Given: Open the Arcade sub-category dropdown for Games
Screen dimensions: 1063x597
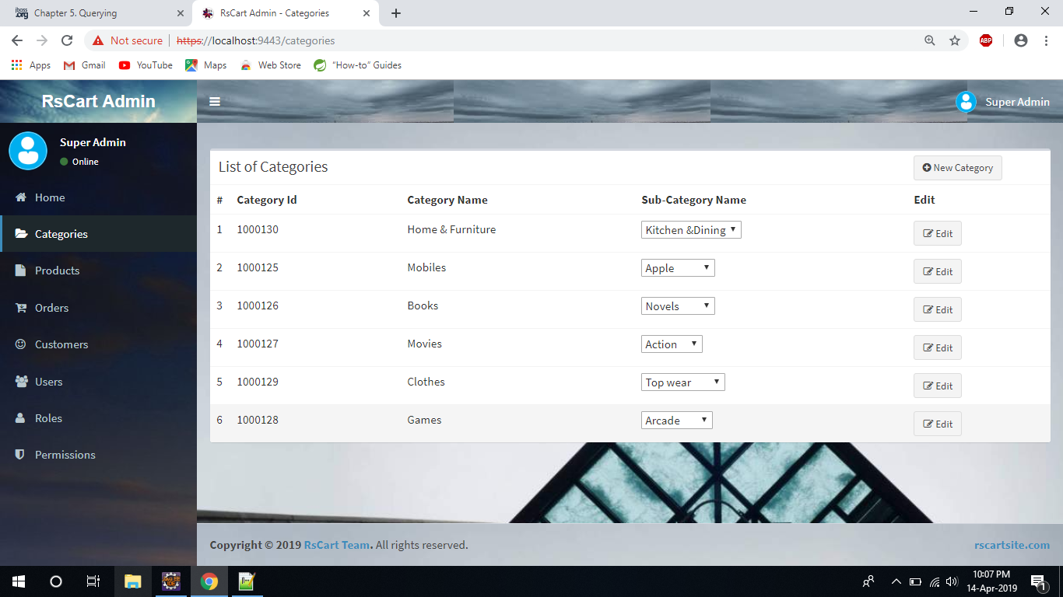Looking at the screenshot, I should 677,421.
